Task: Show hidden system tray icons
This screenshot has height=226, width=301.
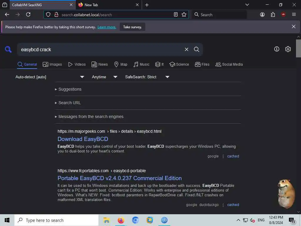Action: (x=238, y=220)
